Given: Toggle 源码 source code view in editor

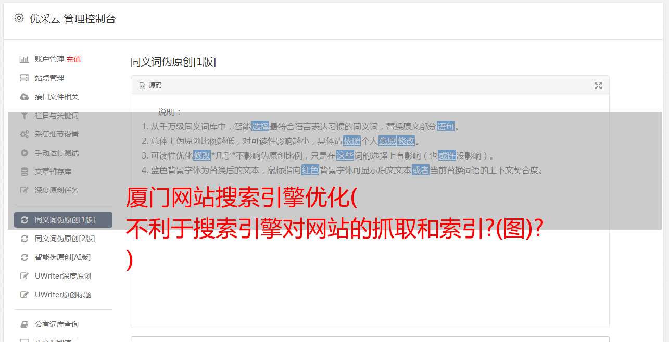Looking at the screenshot, I should (150, 85).
